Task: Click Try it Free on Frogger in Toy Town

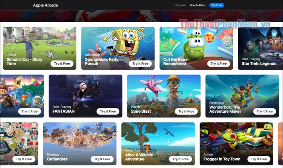Action: [x=259, y=159]
